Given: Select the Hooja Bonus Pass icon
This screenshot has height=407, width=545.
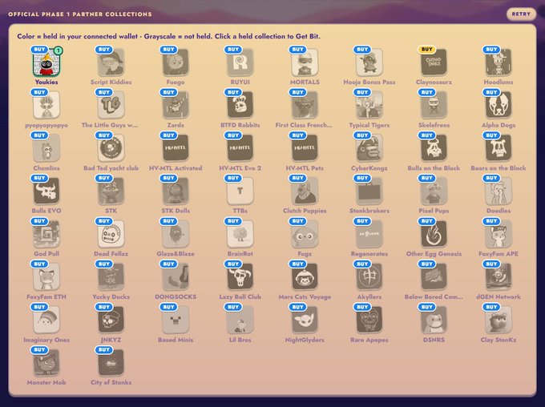Looking at the screenshot, I should pos(369,63).
